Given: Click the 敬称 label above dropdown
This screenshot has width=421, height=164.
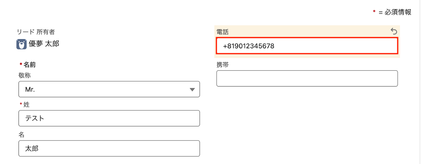Looking at the screenshot, I should 25,75.
